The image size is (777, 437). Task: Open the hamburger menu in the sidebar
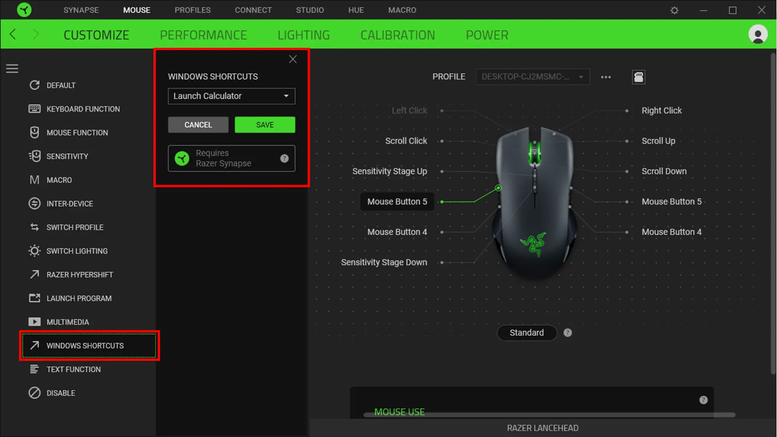12,68
